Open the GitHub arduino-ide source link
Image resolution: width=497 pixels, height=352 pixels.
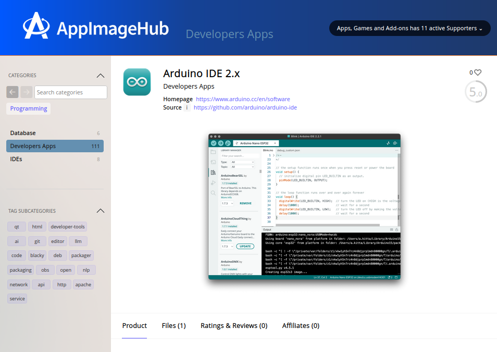245,107
